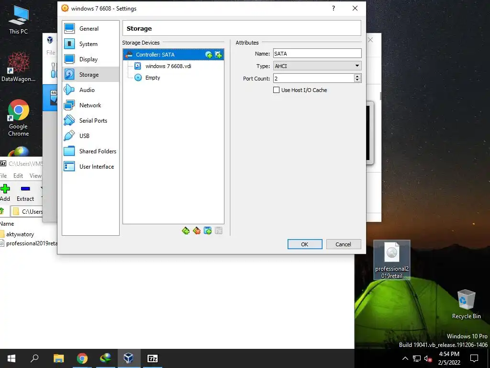Click the add new storage attachment icon
Viewport: 490px width, 368px height.
pyautogui.click(x=208, y=231)
